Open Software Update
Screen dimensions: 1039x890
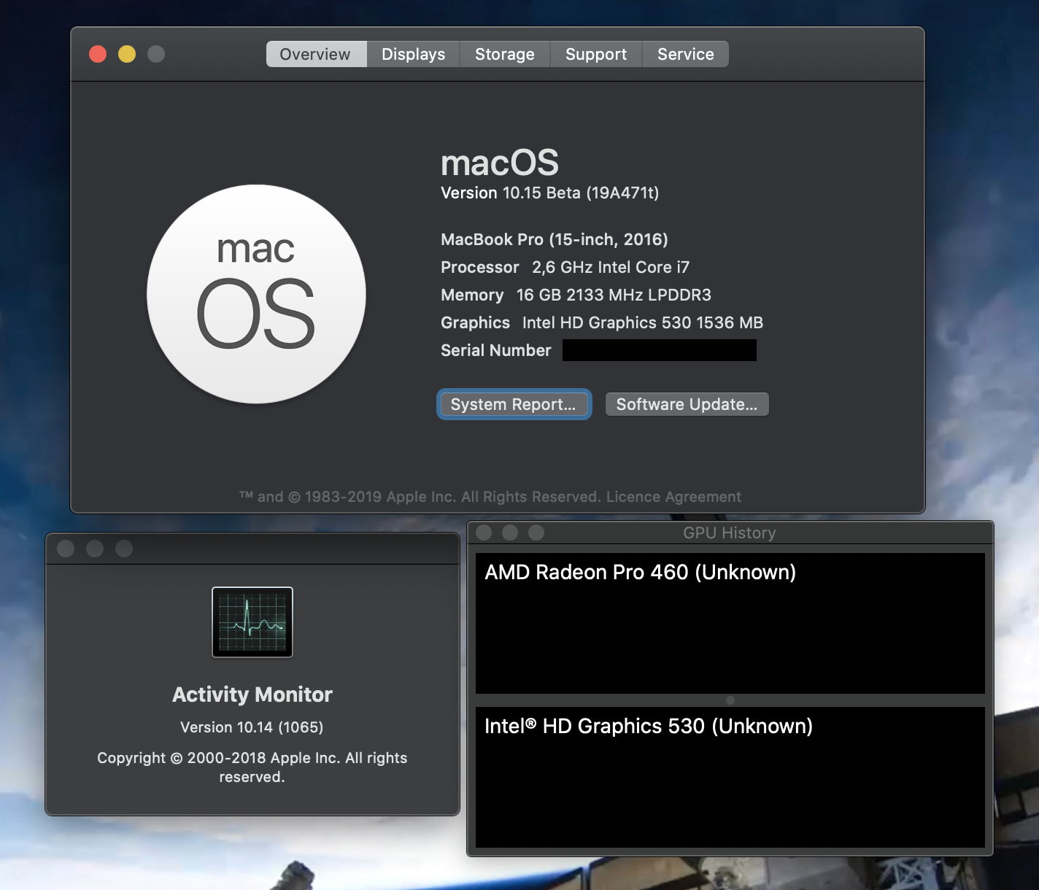pyautogui.click(x=687, y=404)
